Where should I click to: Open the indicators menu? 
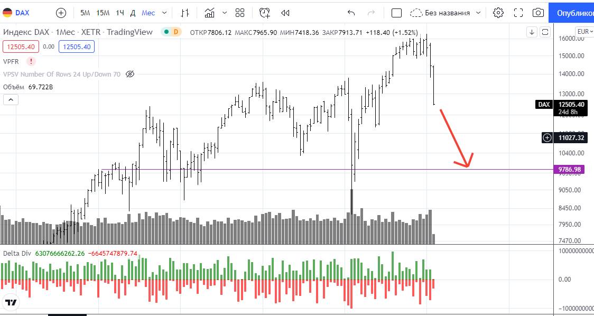tap(209, 13)
